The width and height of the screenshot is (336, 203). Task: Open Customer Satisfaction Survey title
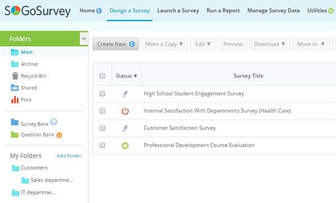click(180, 128)
